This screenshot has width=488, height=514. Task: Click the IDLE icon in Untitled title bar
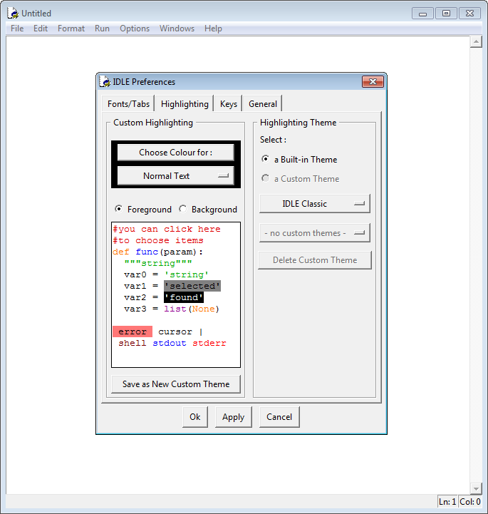(13, 13)
